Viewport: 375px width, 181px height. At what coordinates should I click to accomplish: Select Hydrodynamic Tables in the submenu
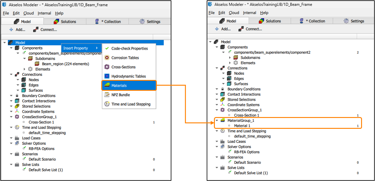point(129,76)
